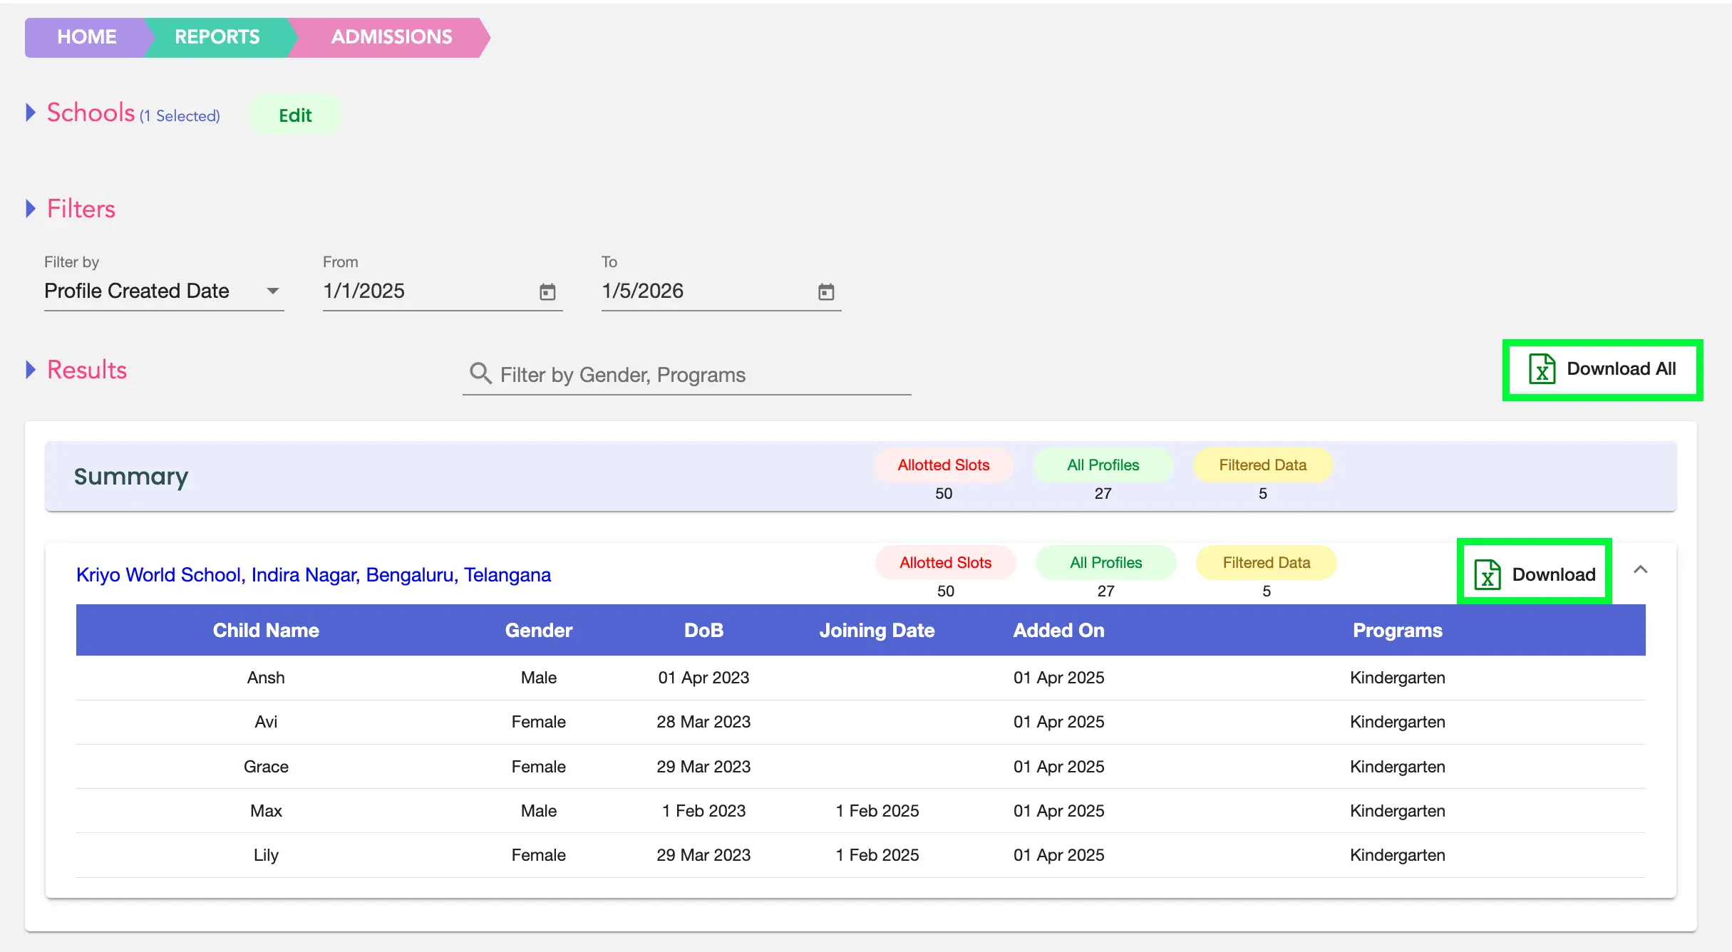
Task: Click the search magnifier icon in Results
Action: pos(480,373)
